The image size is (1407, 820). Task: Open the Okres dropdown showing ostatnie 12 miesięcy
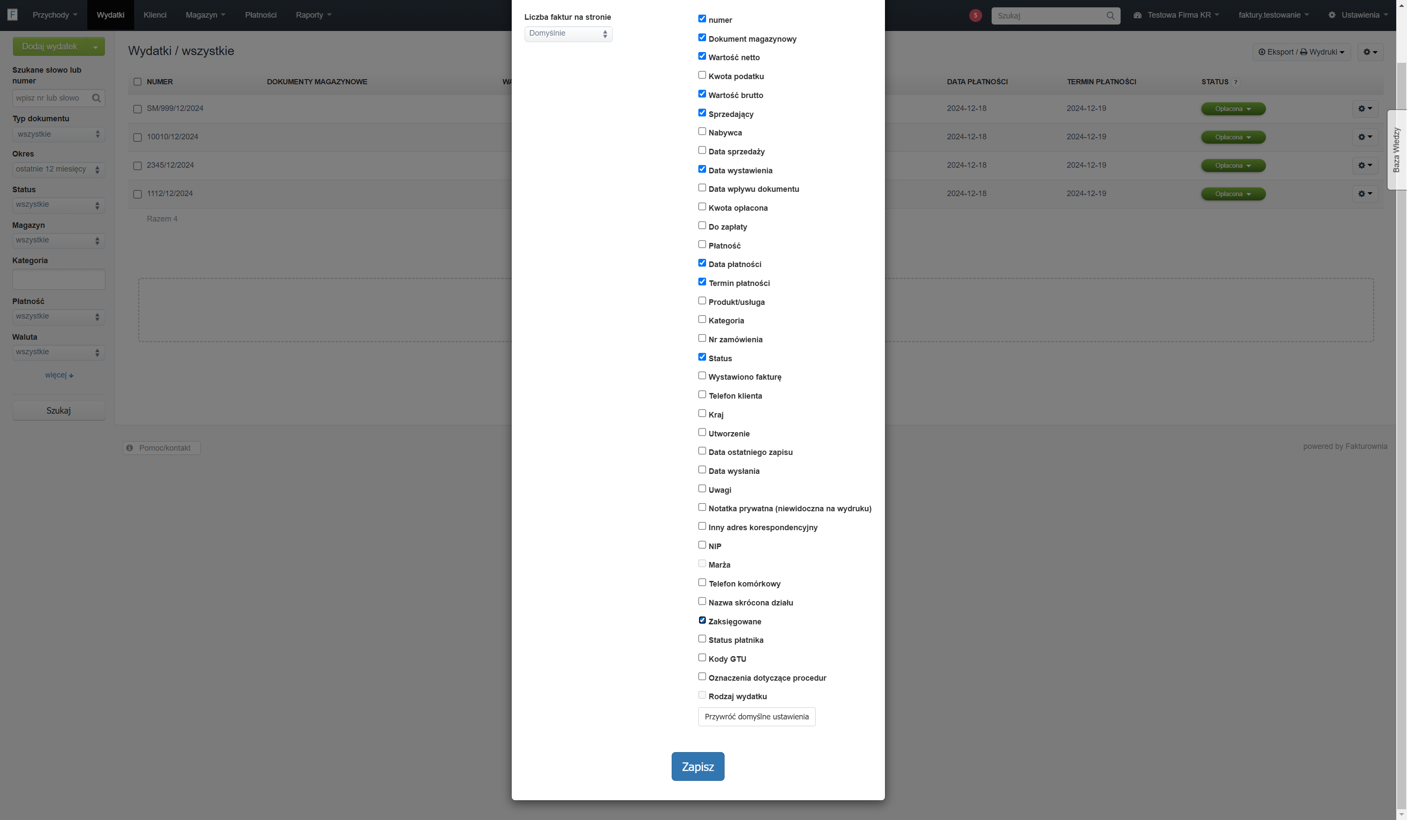58,170
